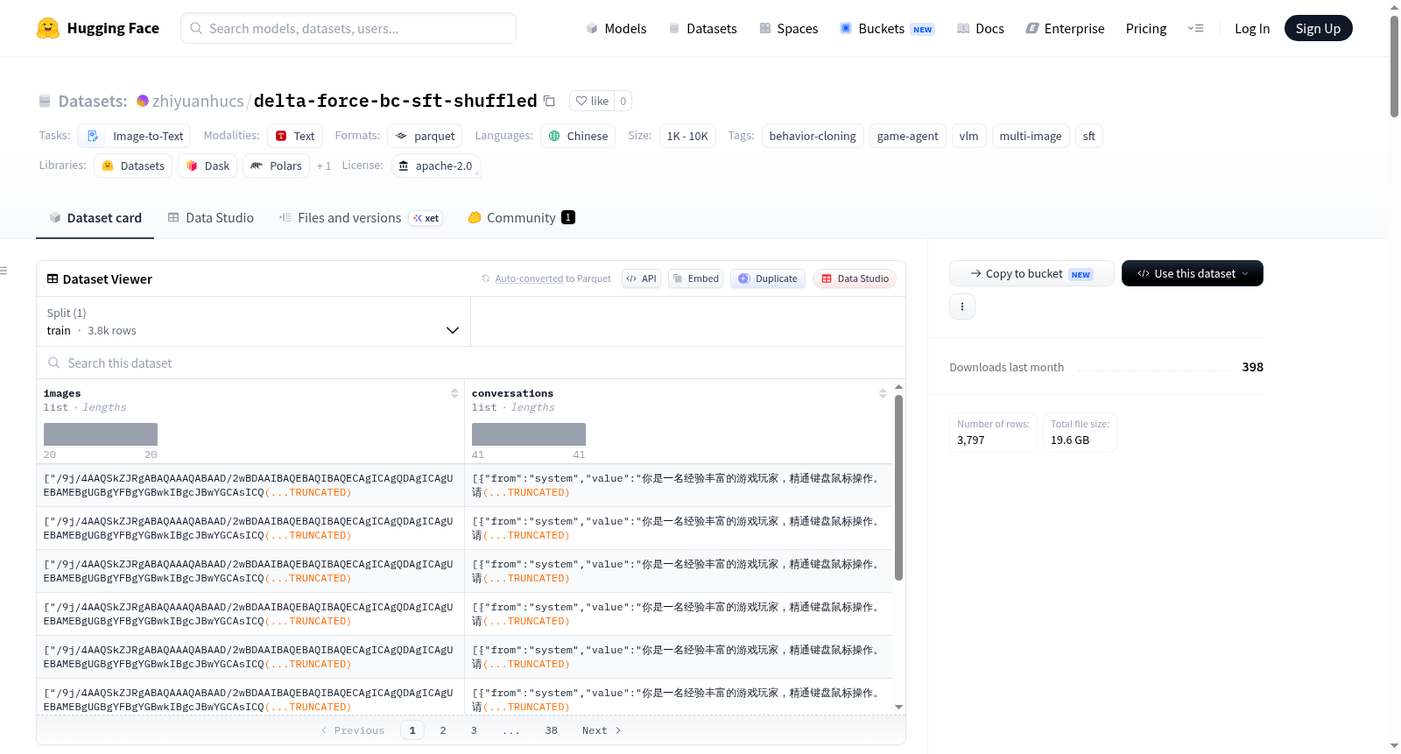
Task: Switch to Files and versions tab
Action: (x=361, y=218)
